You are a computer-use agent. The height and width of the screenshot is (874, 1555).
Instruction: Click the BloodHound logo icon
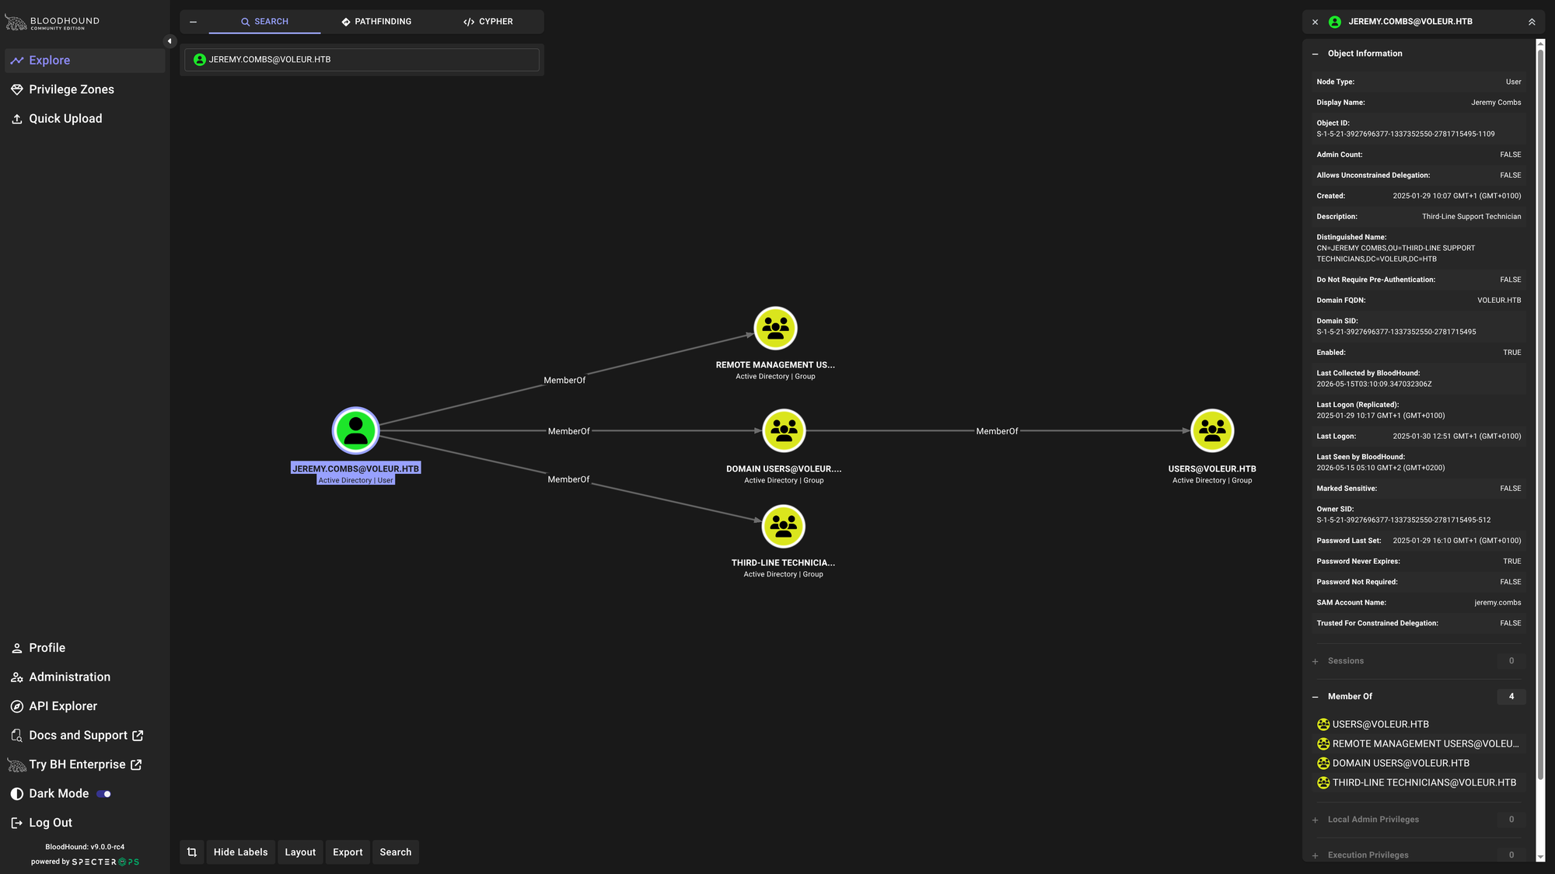16,23
